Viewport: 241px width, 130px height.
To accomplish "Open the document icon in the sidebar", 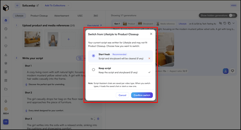I will pos(6,72).
